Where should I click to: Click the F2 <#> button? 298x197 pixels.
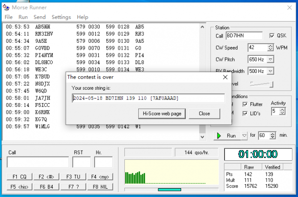click(47, 177)
